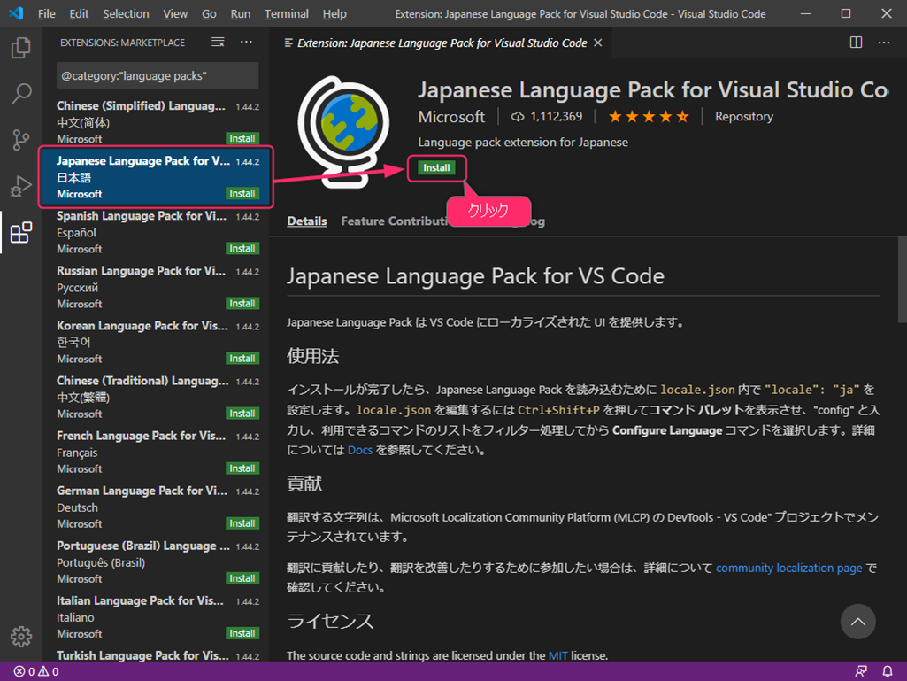The width and height of the screenshot is (907, 681).
Task: Open the Help menu
Action: (x=334, y=14)
